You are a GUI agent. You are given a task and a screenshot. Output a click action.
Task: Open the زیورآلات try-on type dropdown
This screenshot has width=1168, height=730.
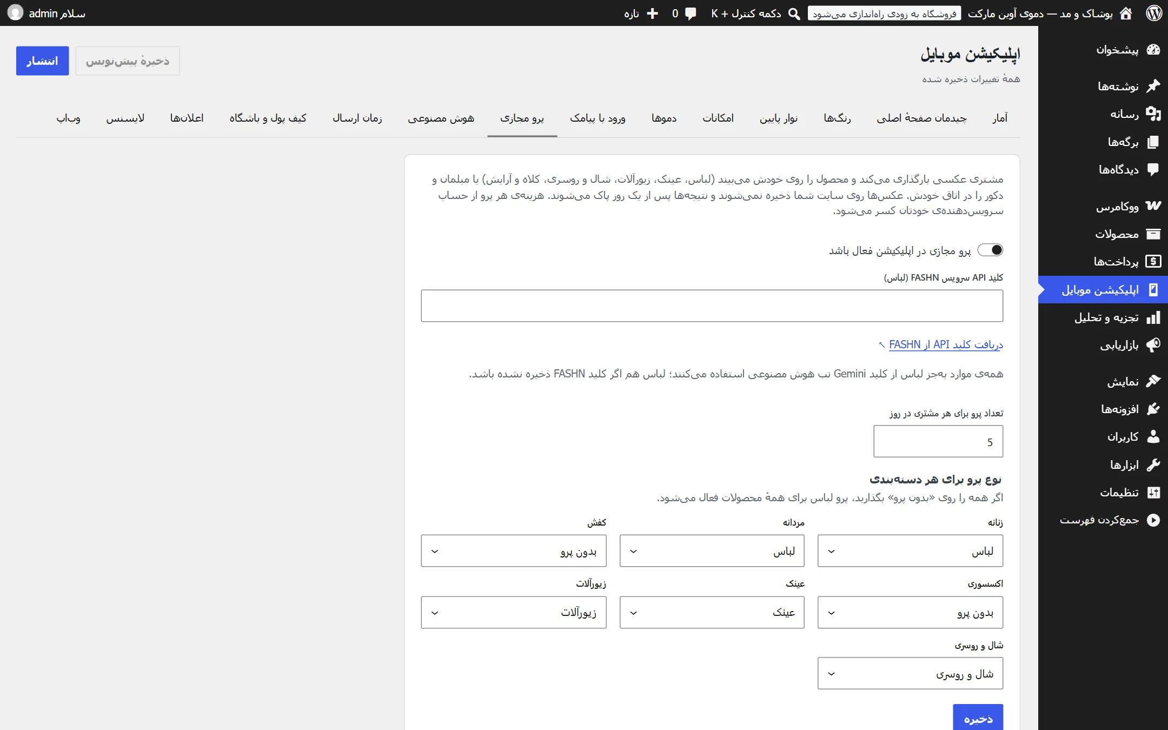coord(514,613)
